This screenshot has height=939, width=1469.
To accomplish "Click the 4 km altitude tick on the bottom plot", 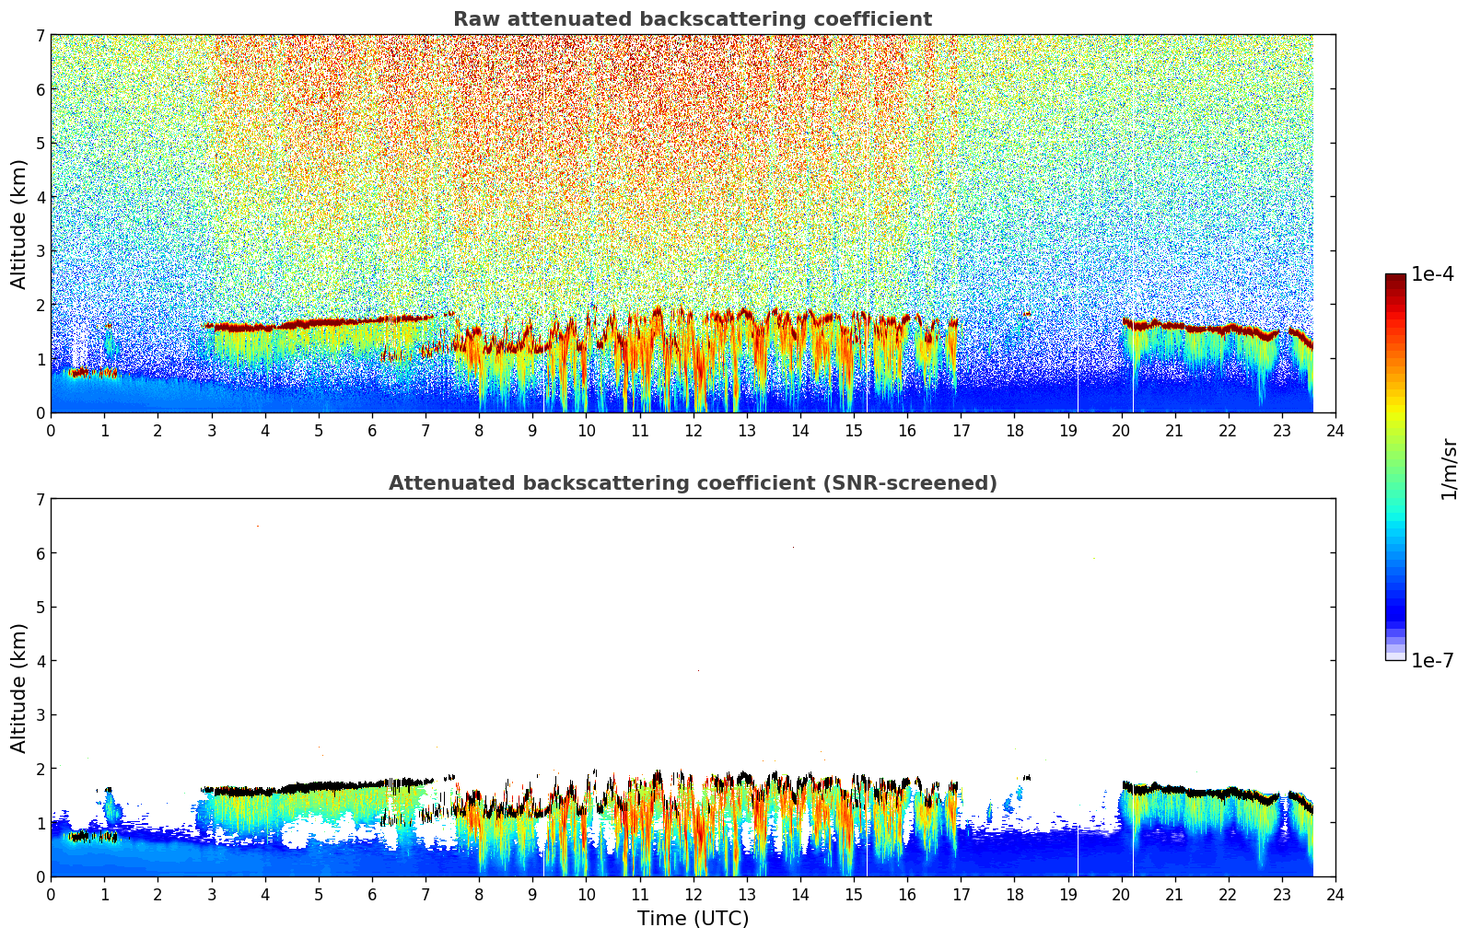I will click(x=40, y=661).
